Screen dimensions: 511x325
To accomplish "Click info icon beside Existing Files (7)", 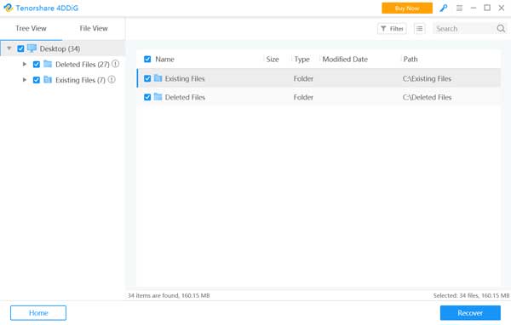I will 112,79.
